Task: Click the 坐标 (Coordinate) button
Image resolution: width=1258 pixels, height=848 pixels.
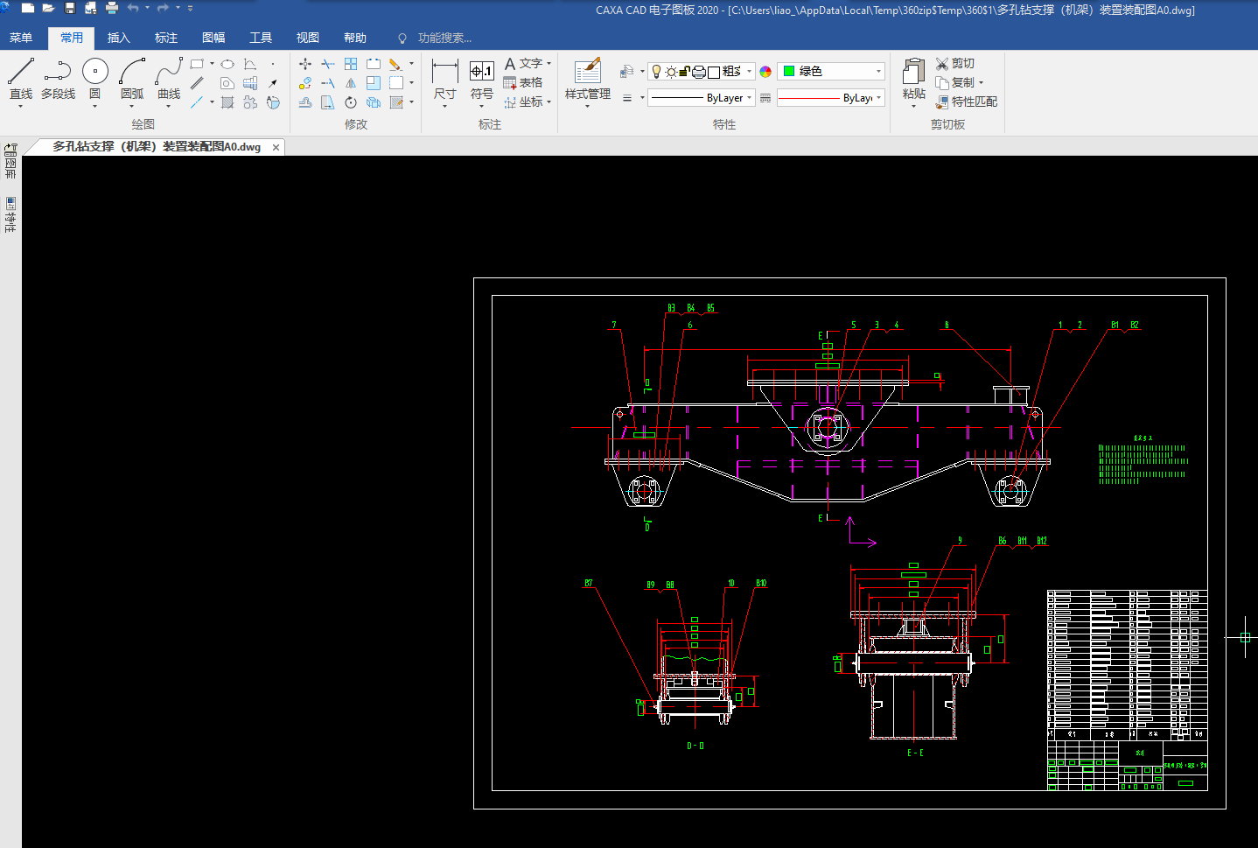Action: [x=523, y=102]
